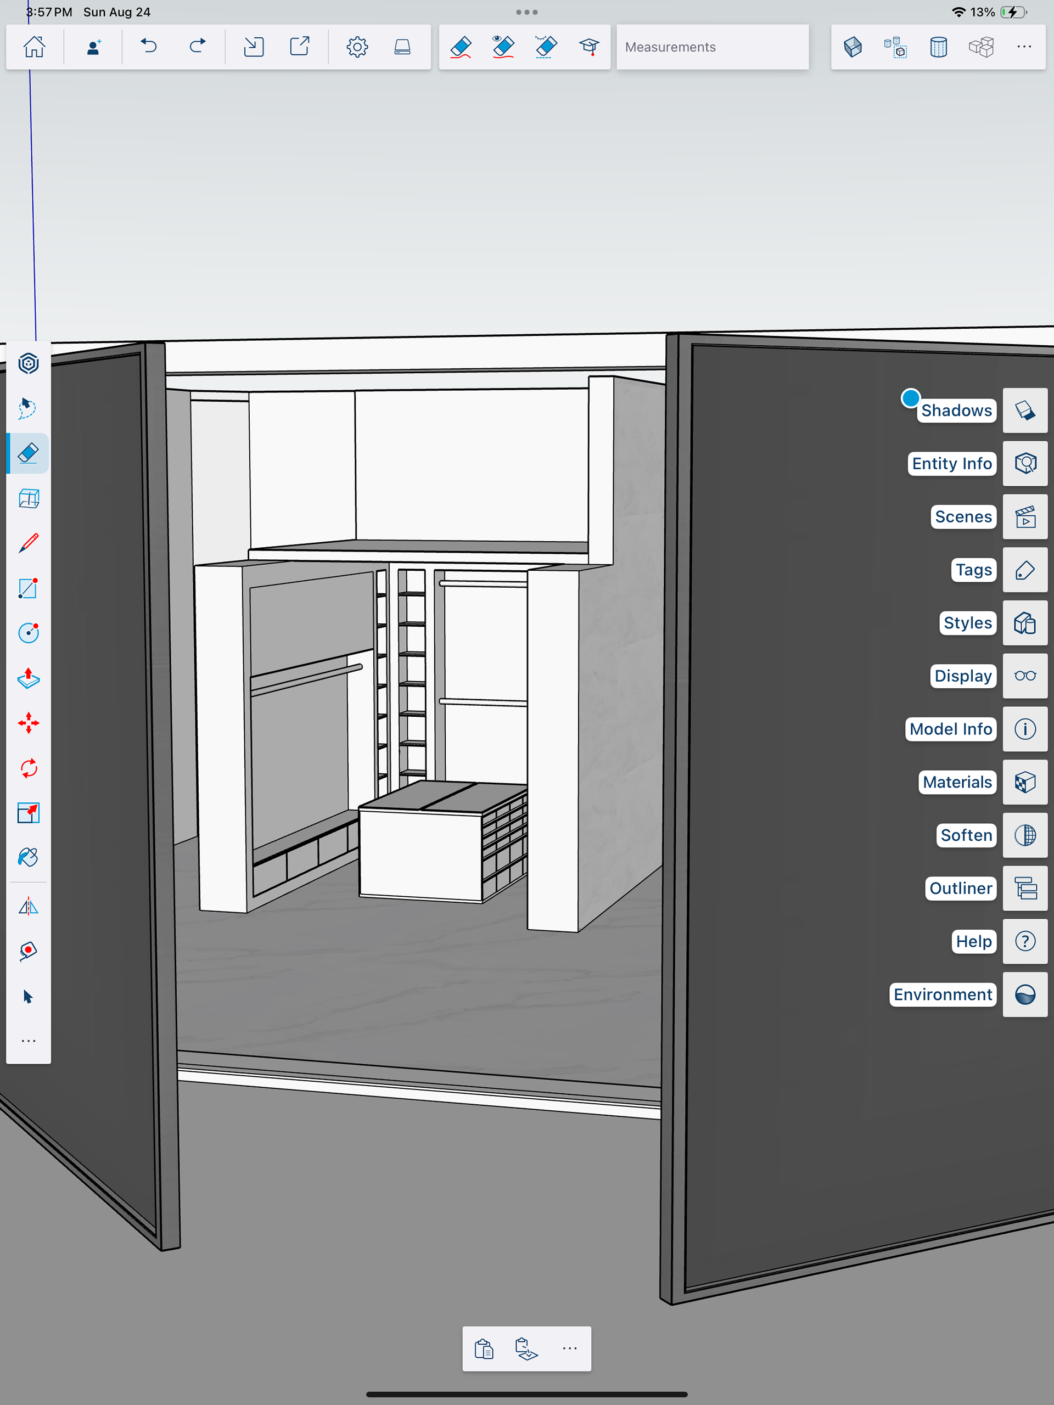The height and width of the screenshot is (1405, 1054).
Task: Open the Outliner panel icon
Action: (1024, 888)
